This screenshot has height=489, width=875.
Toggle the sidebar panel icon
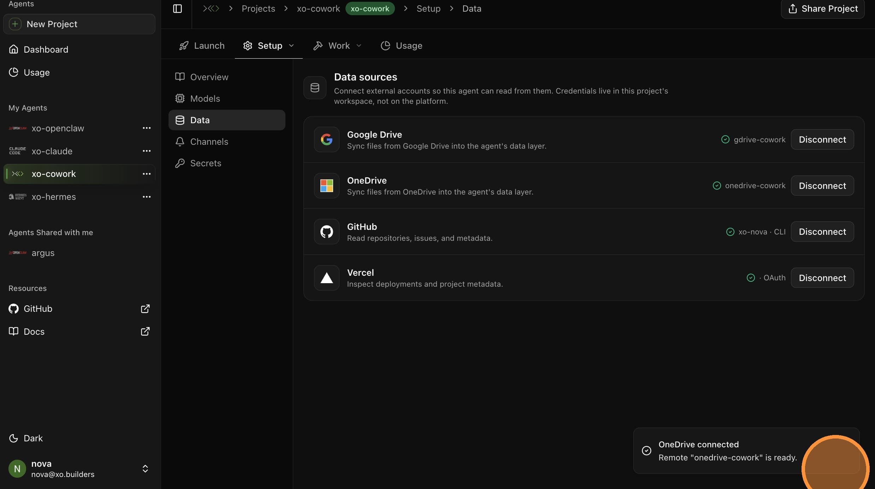(177, 8)
